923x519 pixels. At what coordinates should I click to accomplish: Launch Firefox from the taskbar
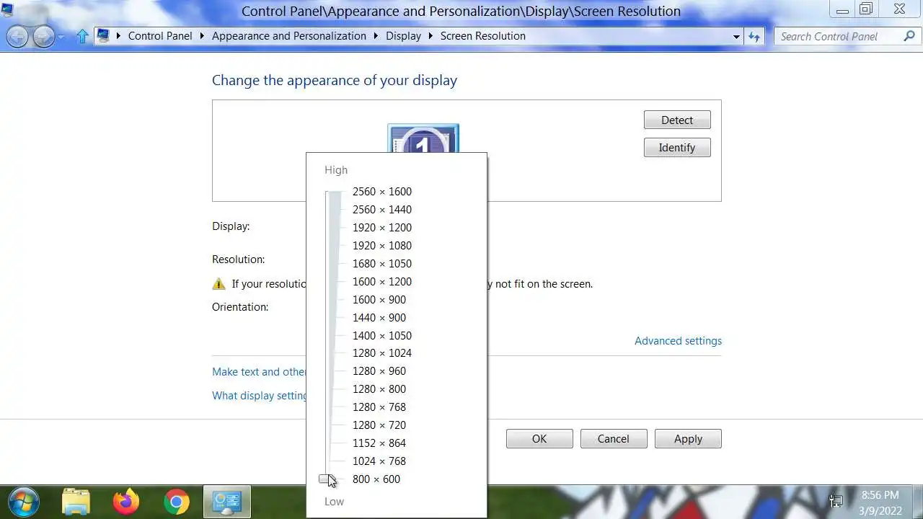(126, 501)
